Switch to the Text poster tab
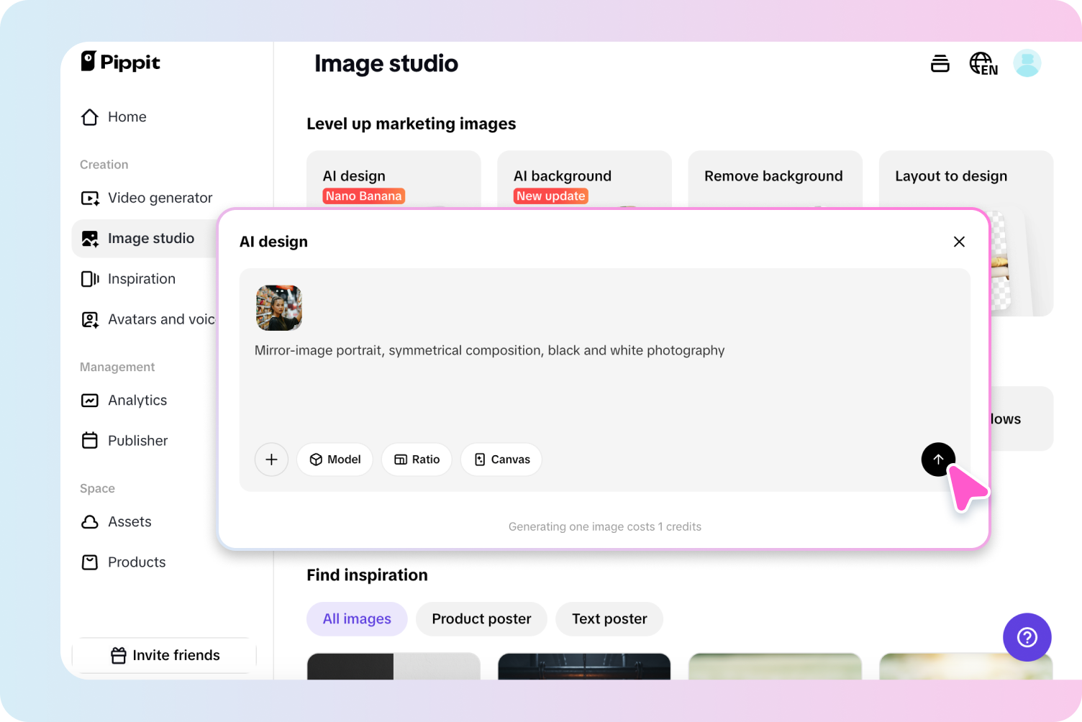Image resolution: width=1082 pixels, height=722 pixels. click(x=609, y=618)
